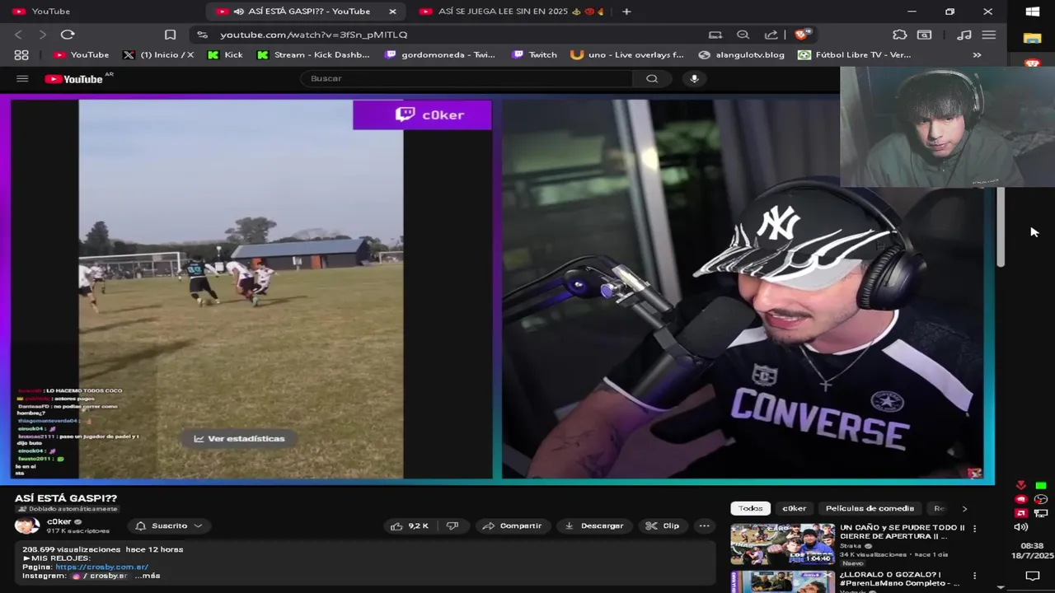1055x593 pixels.
Task: Open Kick bookmark
Action: pos(225,54)
